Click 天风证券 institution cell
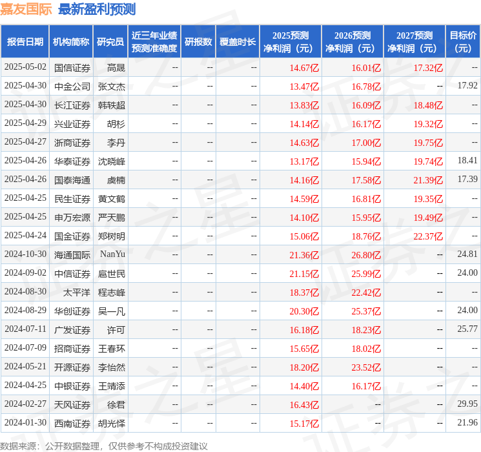Screen dimensions: 481x452 72,404
